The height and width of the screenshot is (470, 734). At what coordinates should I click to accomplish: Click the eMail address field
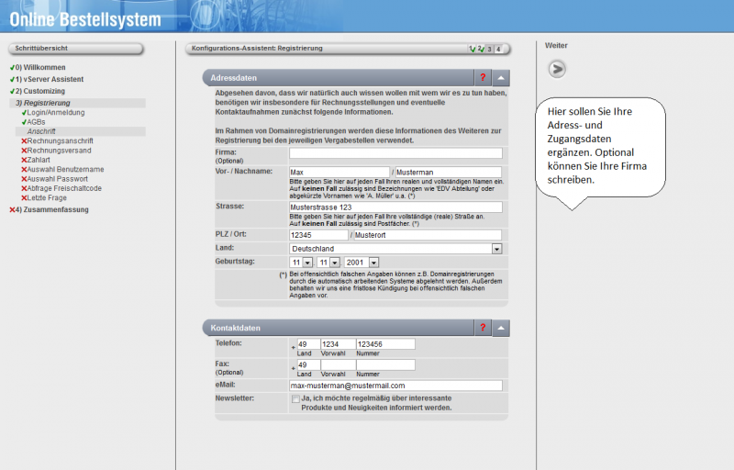395,386
